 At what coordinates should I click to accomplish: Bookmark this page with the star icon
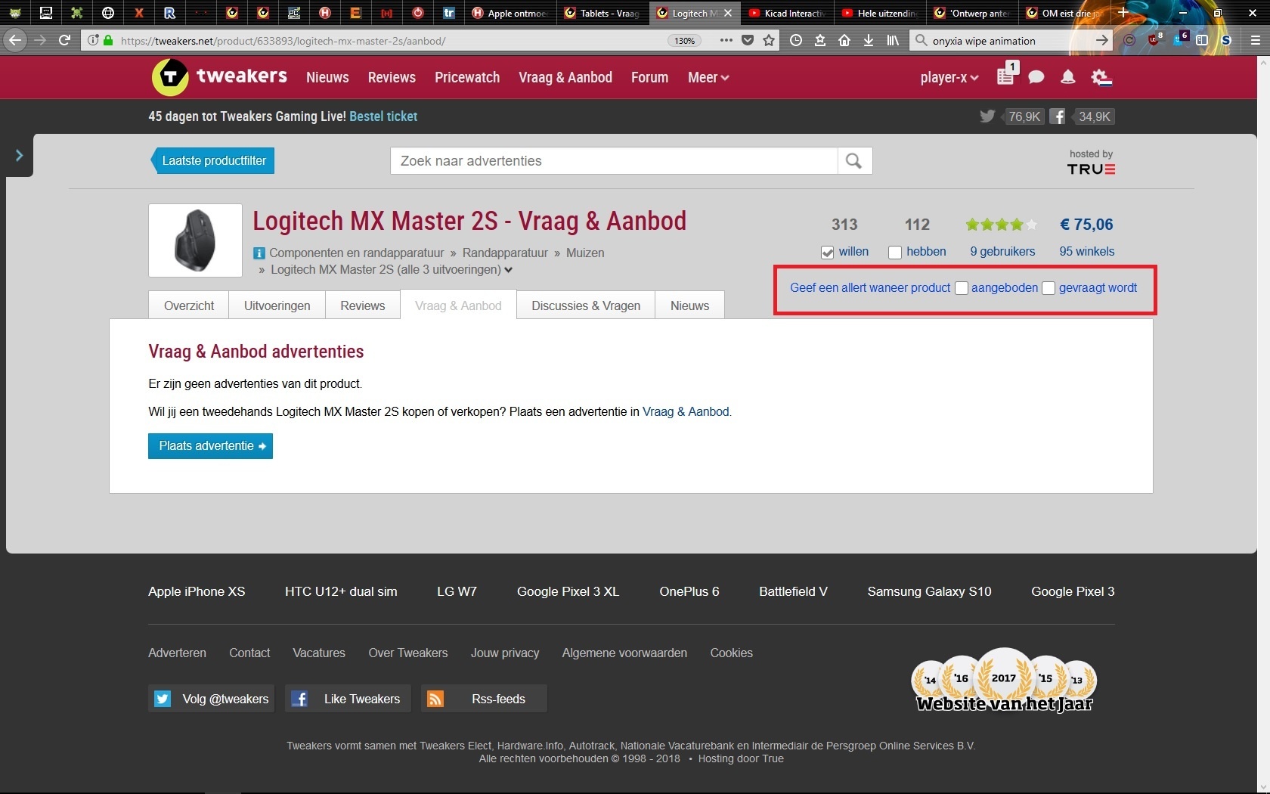(x=769, y=41)
